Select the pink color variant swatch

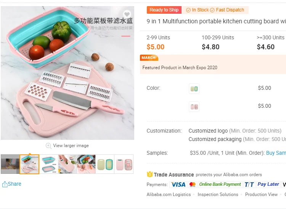194,107
